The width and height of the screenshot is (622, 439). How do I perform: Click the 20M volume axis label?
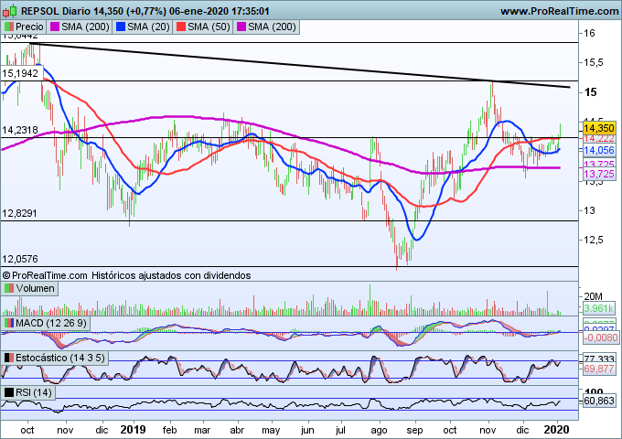(593, 296)
